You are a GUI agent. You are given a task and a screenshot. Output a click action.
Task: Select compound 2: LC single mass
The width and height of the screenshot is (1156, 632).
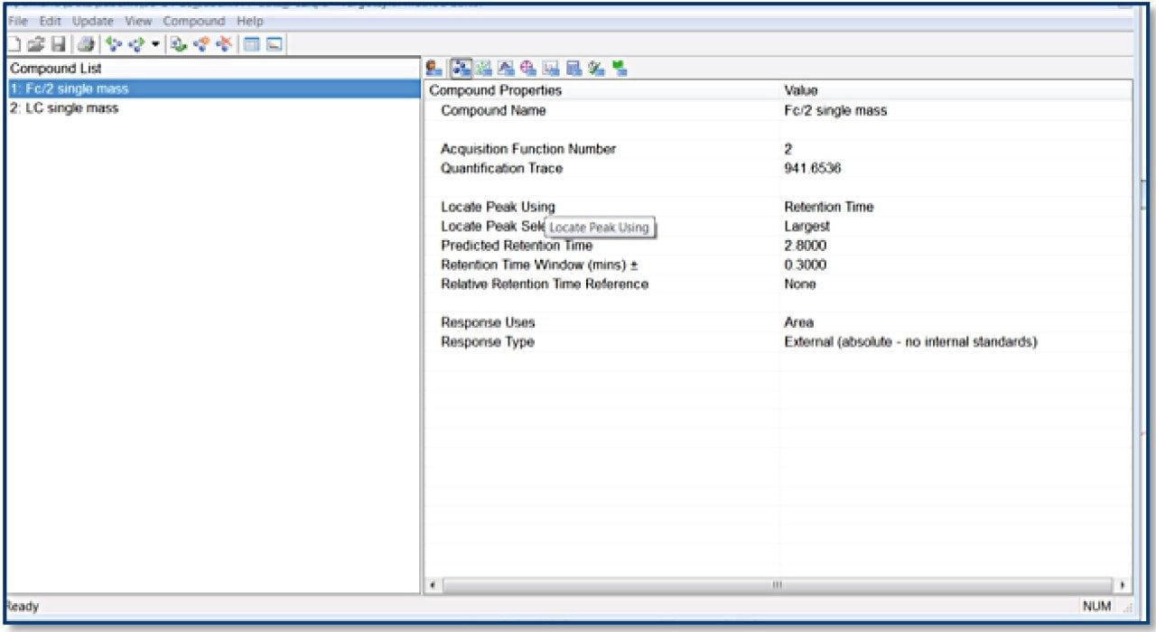64,108
